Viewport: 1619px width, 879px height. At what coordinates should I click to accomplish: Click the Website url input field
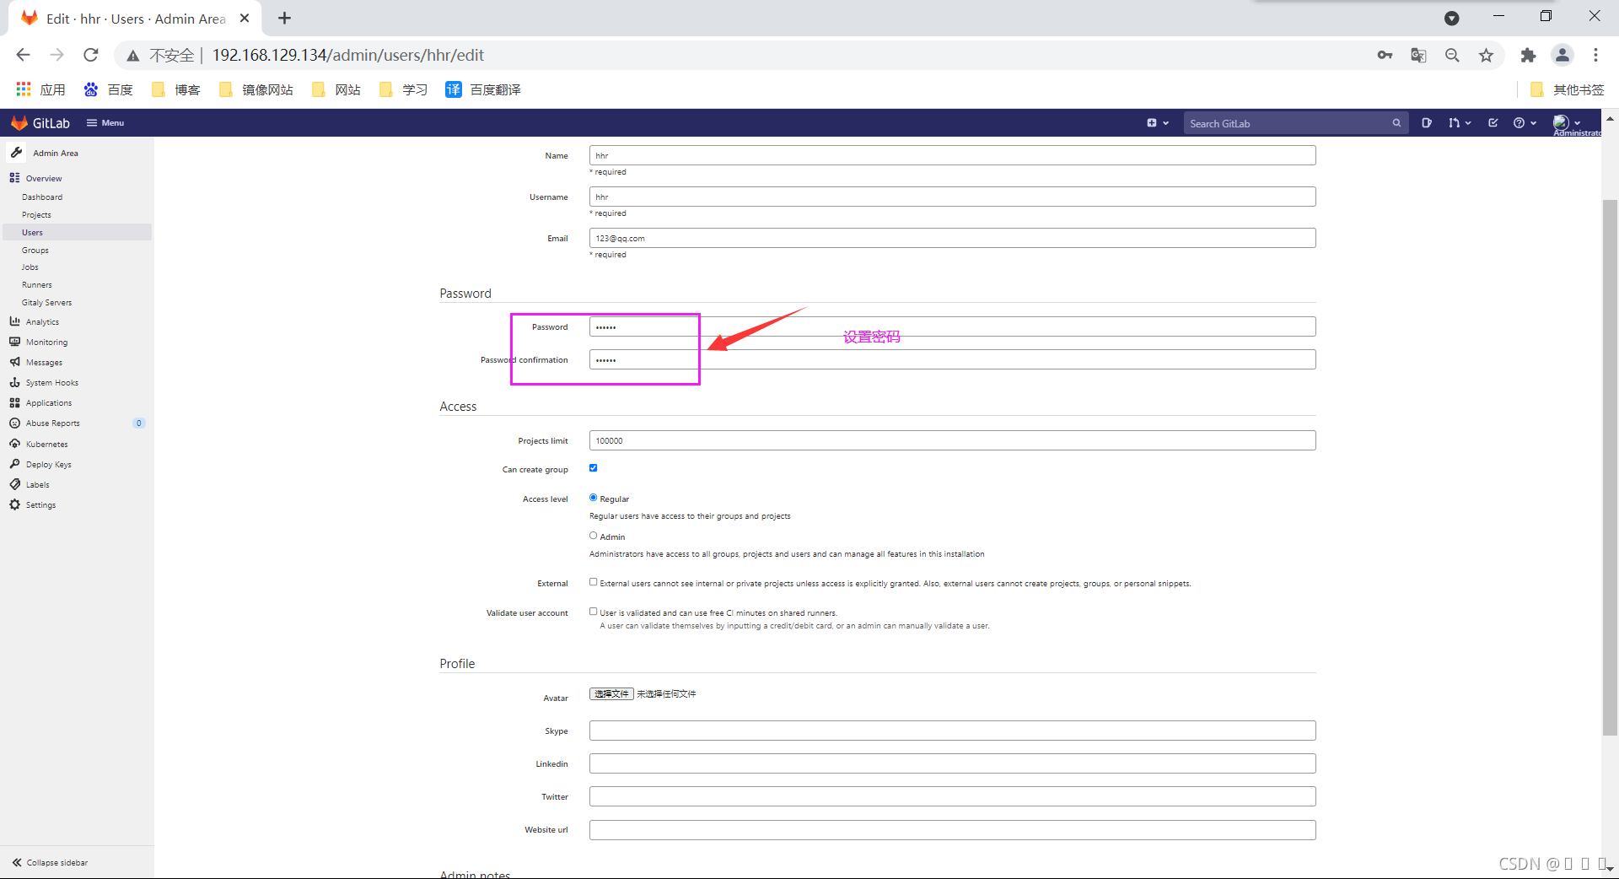pos(952,830)
